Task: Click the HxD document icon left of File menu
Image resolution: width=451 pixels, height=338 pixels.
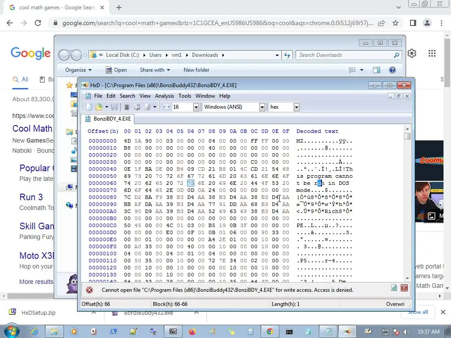Action: point(88,96)
